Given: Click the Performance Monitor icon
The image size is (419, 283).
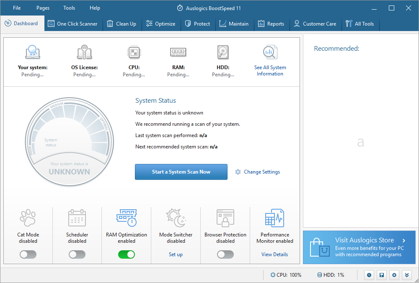Looking at the screenshot, I should (275, 218).
